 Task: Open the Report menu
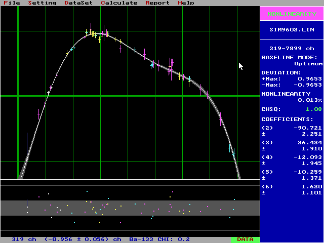[x=157, y=3]
